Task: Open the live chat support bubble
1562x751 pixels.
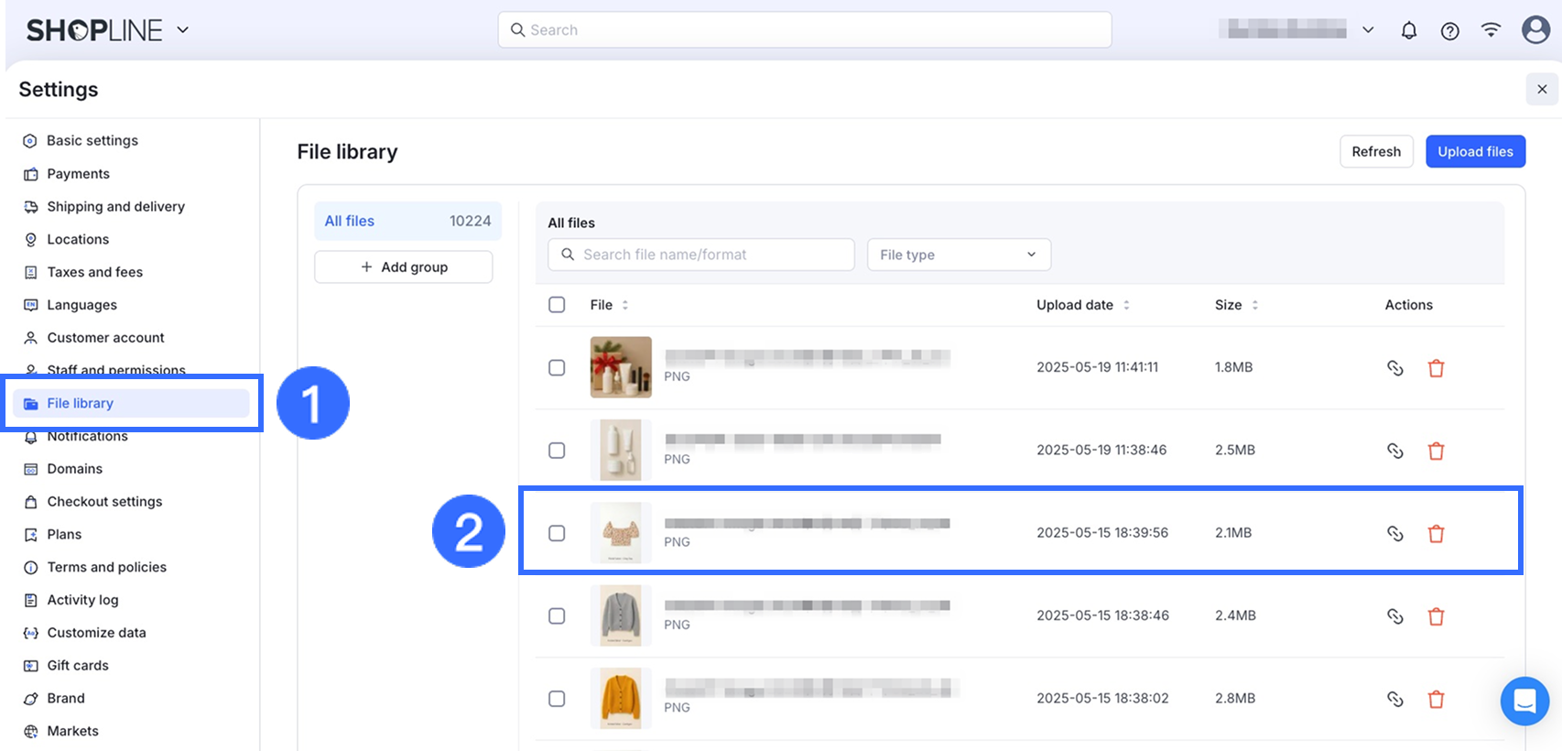Action: tap(1524, 701)
